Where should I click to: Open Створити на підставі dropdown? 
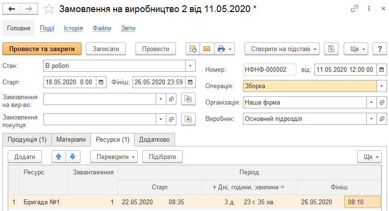pos(282,49)
